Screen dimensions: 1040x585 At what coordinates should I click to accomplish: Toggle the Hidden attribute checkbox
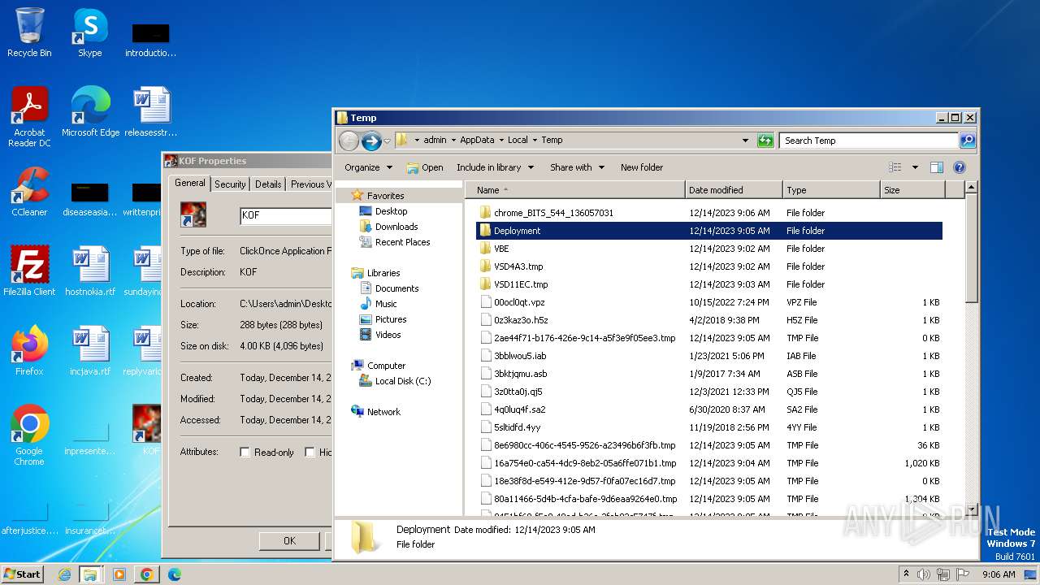(310, 453)
